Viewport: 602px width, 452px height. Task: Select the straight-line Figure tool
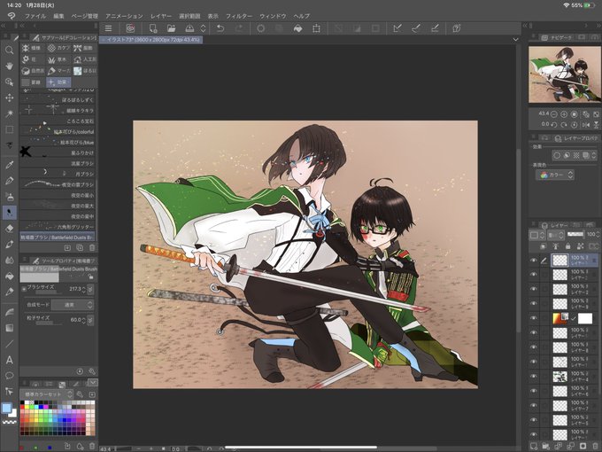tap(9, 344)
